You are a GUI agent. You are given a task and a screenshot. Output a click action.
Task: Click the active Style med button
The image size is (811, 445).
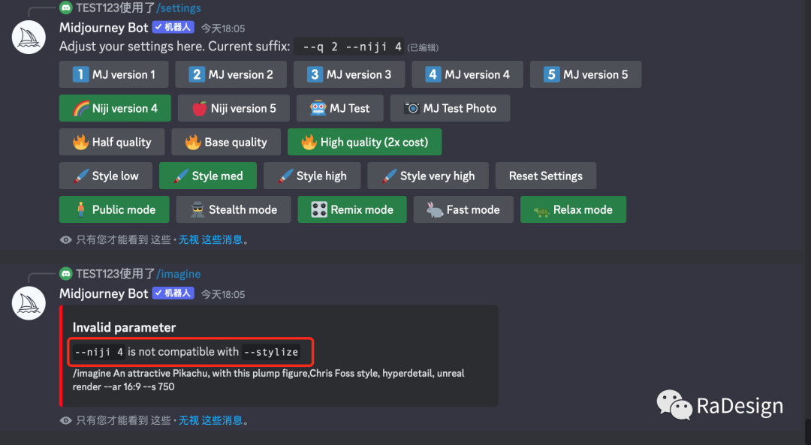[x=208, y=176]
